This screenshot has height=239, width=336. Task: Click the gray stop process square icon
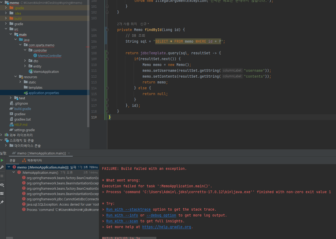tap(2, 176)
